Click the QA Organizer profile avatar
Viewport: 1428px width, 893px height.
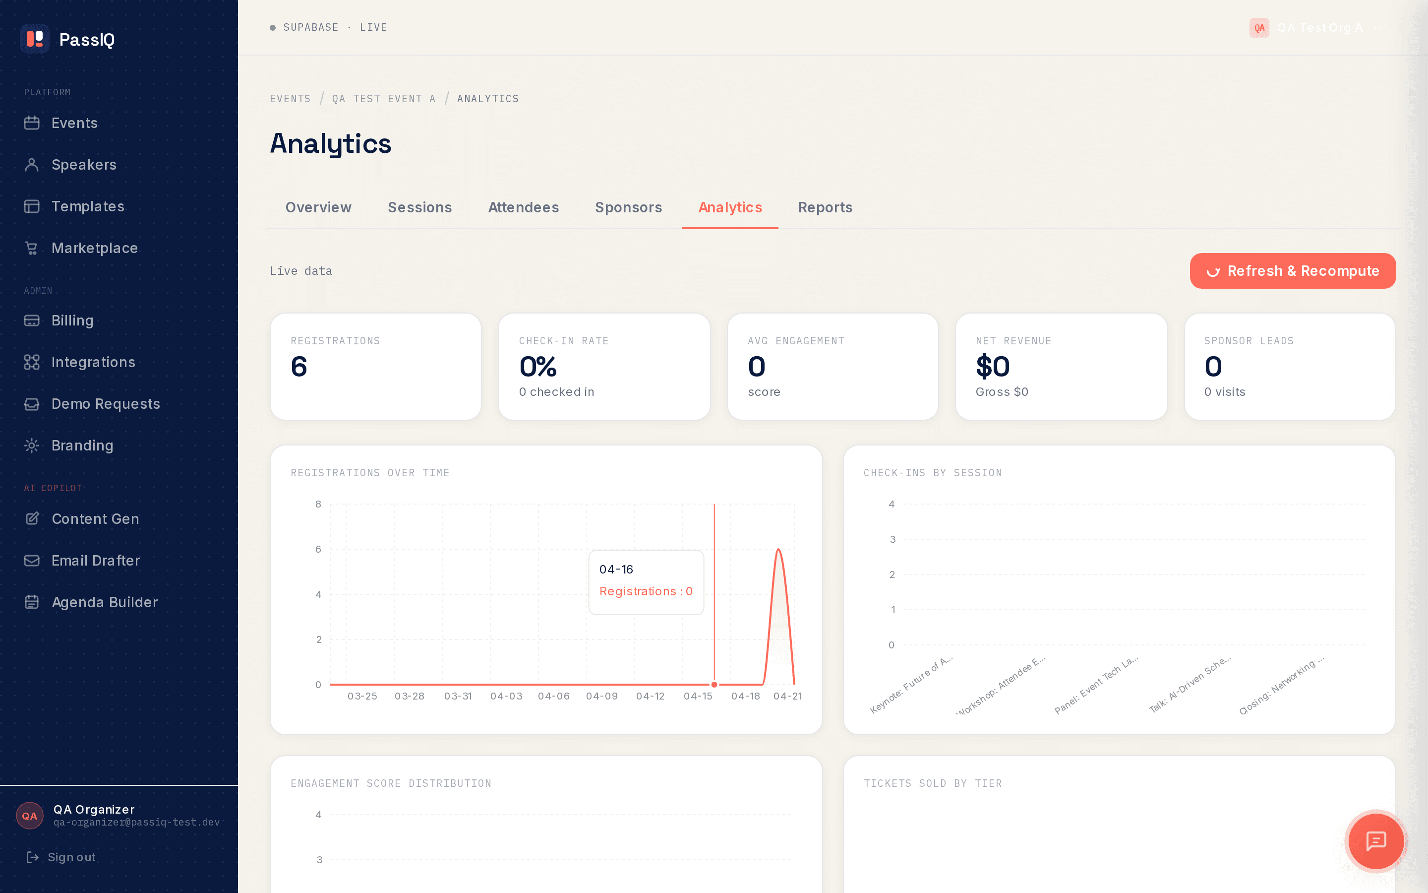coord(30,816)
